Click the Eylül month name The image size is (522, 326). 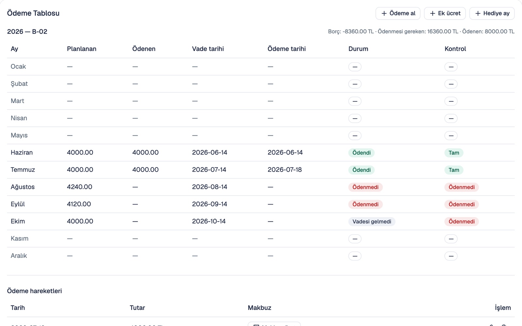pyautogui.click(x=18, y=204)
